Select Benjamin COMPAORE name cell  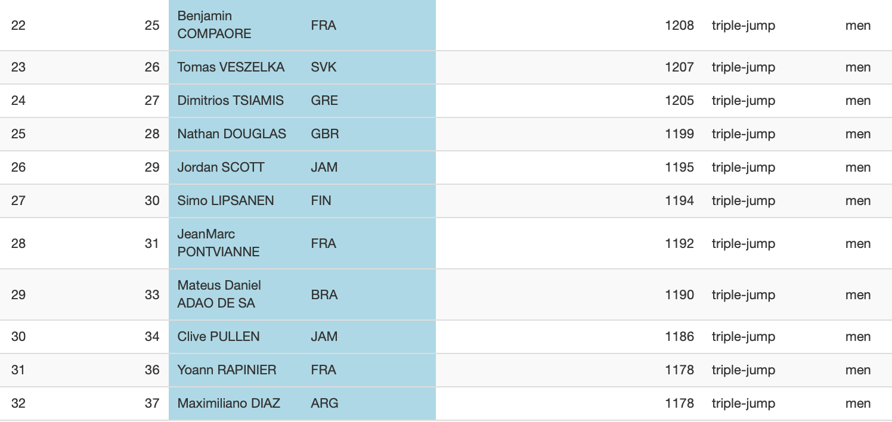(x=214, y=25)
